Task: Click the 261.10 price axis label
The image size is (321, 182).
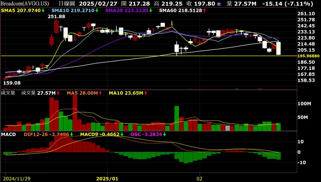Action: (x=306, y=13)
